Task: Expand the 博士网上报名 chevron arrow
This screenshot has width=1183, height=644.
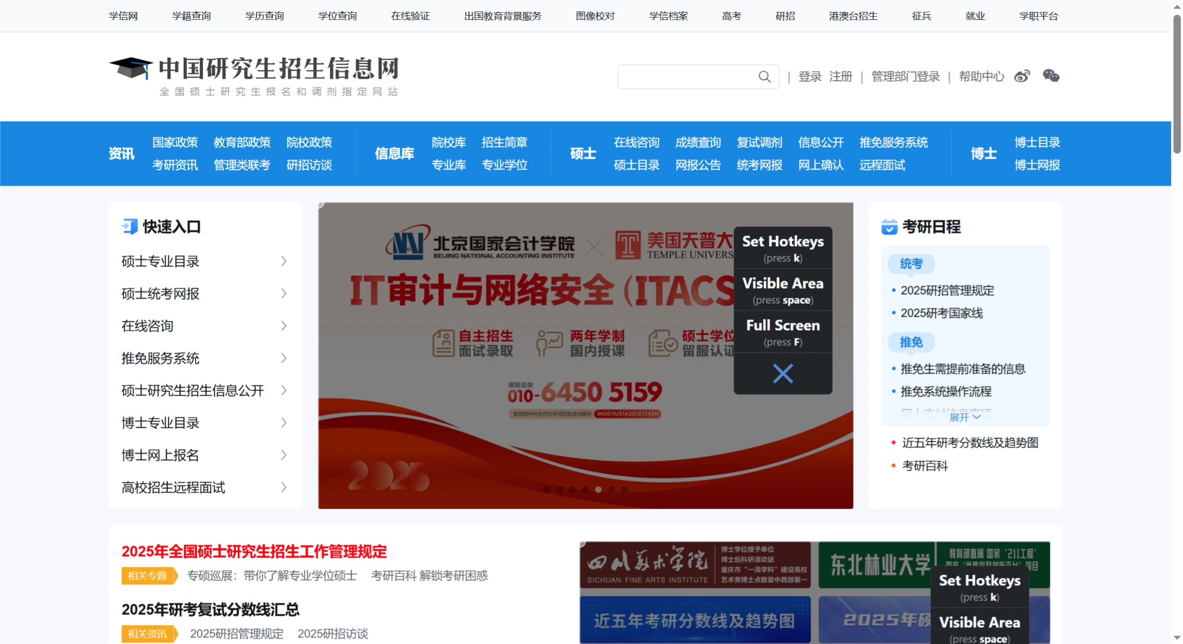Action: 284,455
